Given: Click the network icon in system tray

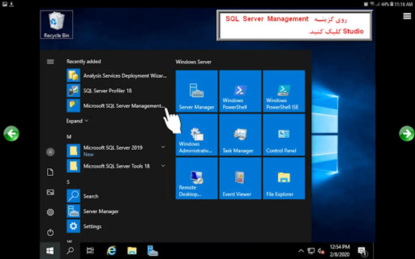Looking at the screenshot, I should click(311, 251).
